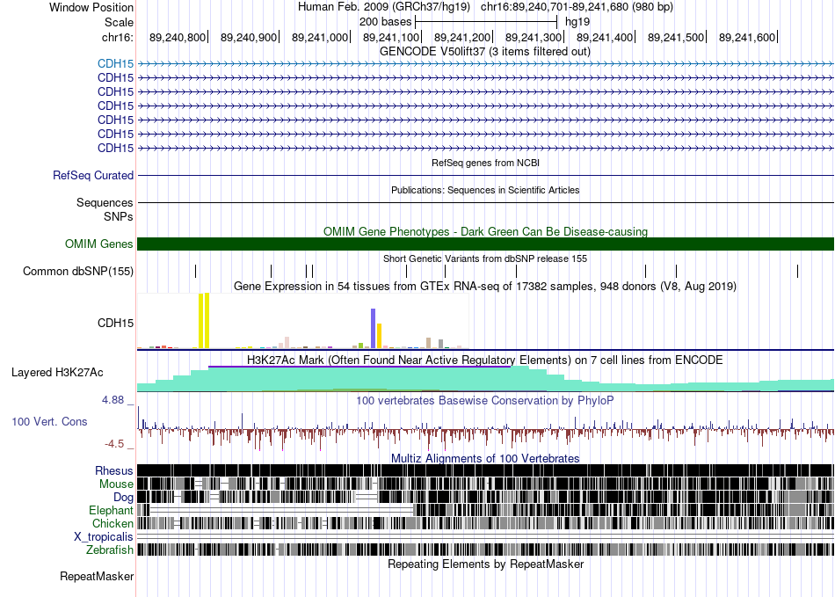Click the 'Sequences' publications track label
The image size is (835, 597).
click(105, 202)
